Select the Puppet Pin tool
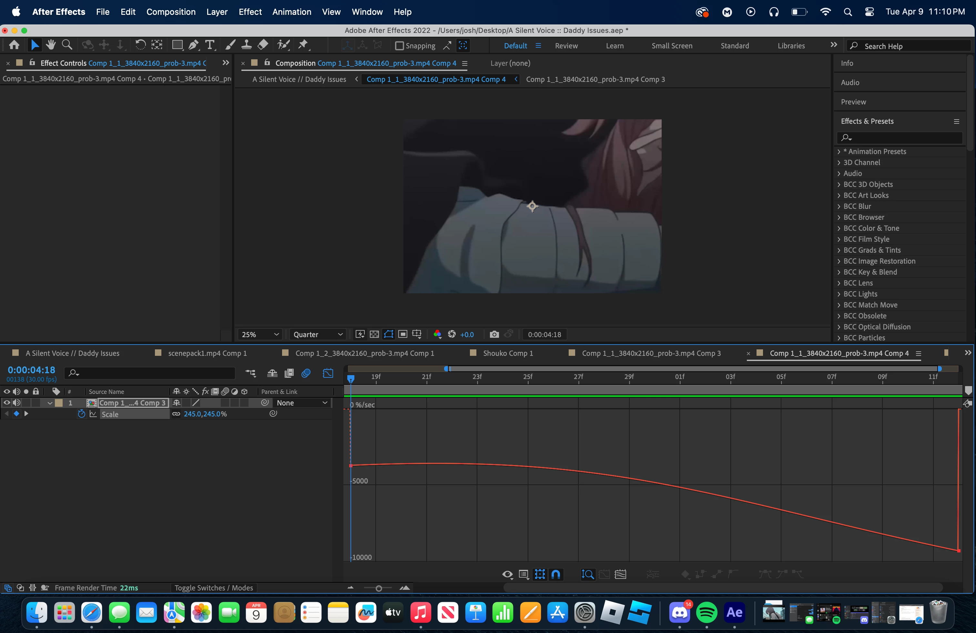The width and height of the screenshot is (976, 633). 303,45
